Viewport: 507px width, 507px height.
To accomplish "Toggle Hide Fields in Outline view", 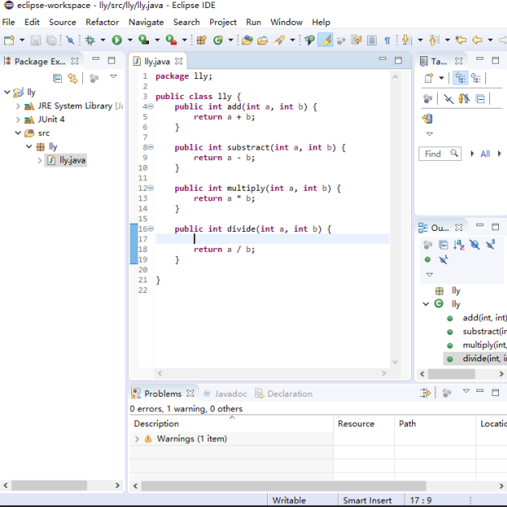I will coord(475,245).
